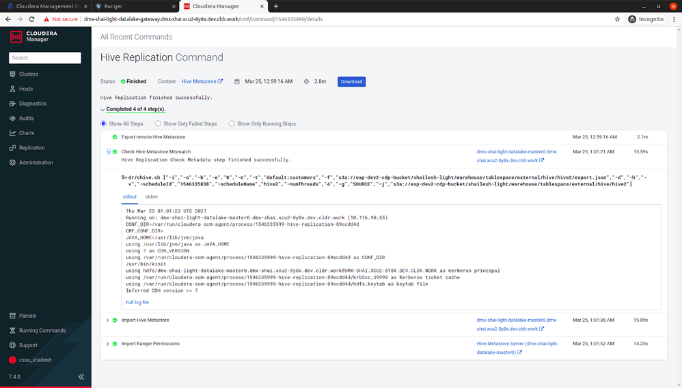Open the Replication sidebar icon
Screen dimensions: 682x388
(12, 148)
